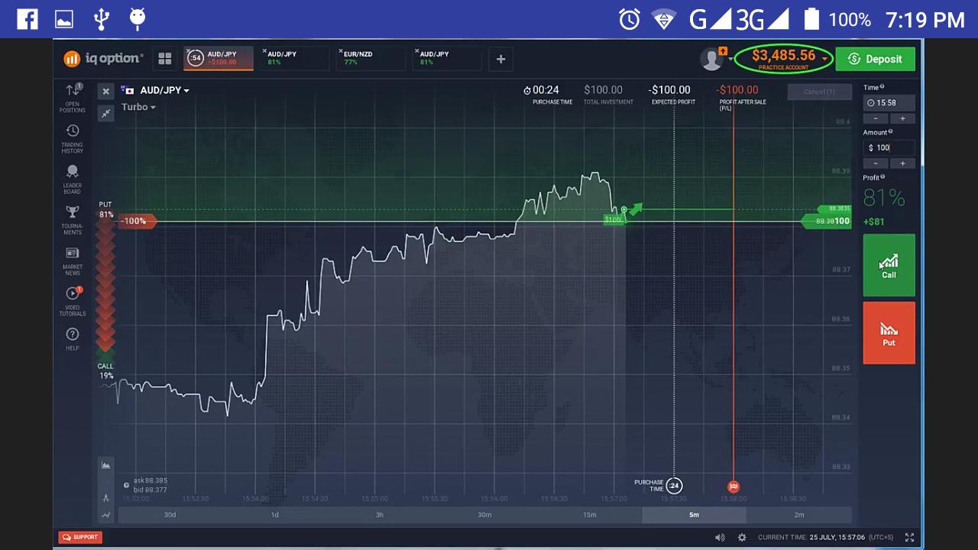Select the 3h timeframe
This screenshot has width=978, height=550.
pyautogui.click(x=379, y=515)
